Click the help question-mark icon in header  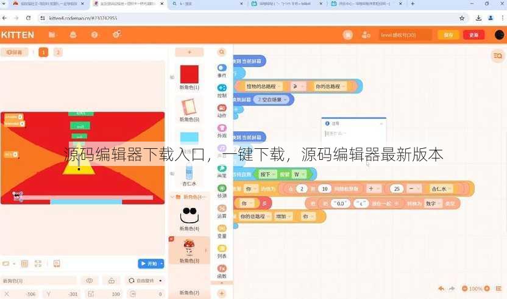click(94, 34)
